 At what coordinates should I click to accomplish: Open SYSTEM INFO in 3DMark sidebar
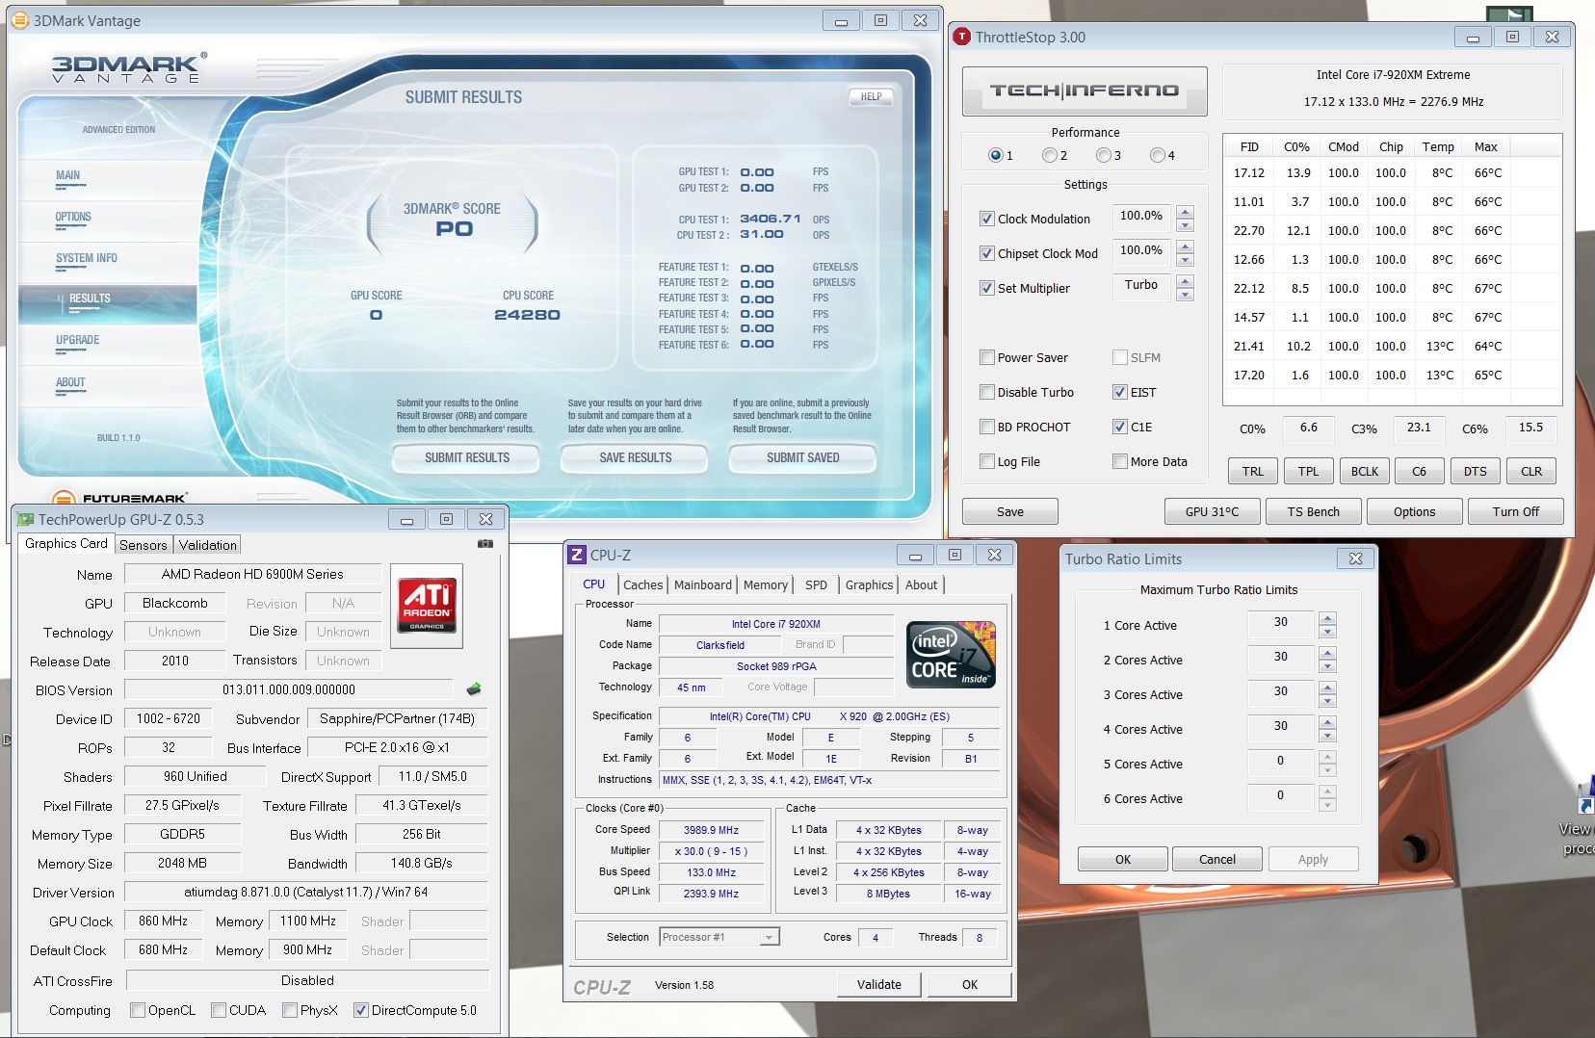(x=87, y=258)
